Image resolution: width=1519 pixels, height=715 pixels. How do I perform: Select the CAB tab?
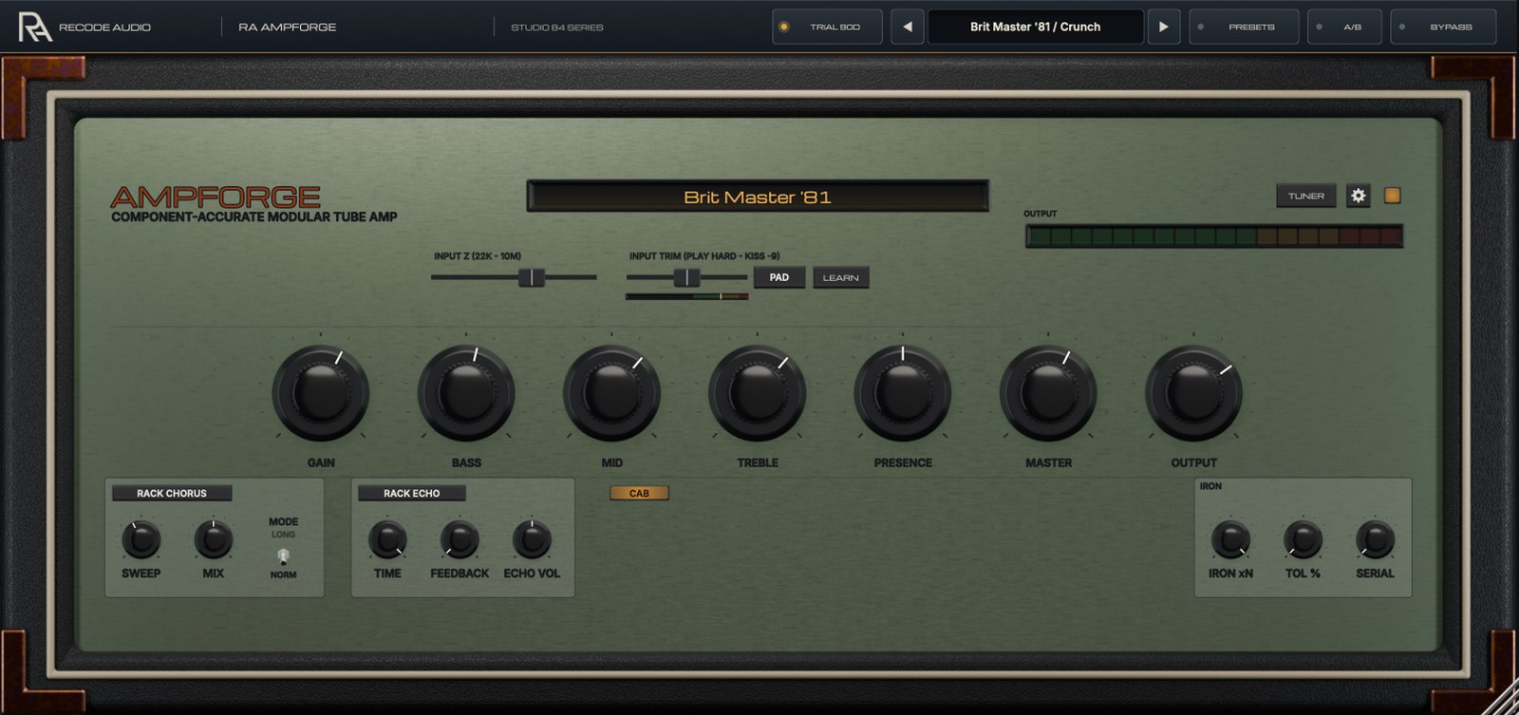coord(639,493)
